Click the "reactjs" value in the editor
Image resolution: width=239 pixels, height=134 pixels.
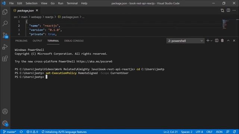(51, 26)
